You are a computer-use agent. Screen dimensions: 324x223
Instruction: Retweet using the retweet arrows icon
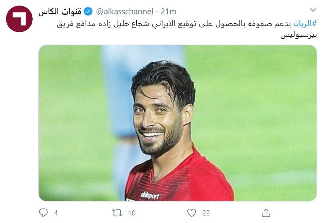117,213
